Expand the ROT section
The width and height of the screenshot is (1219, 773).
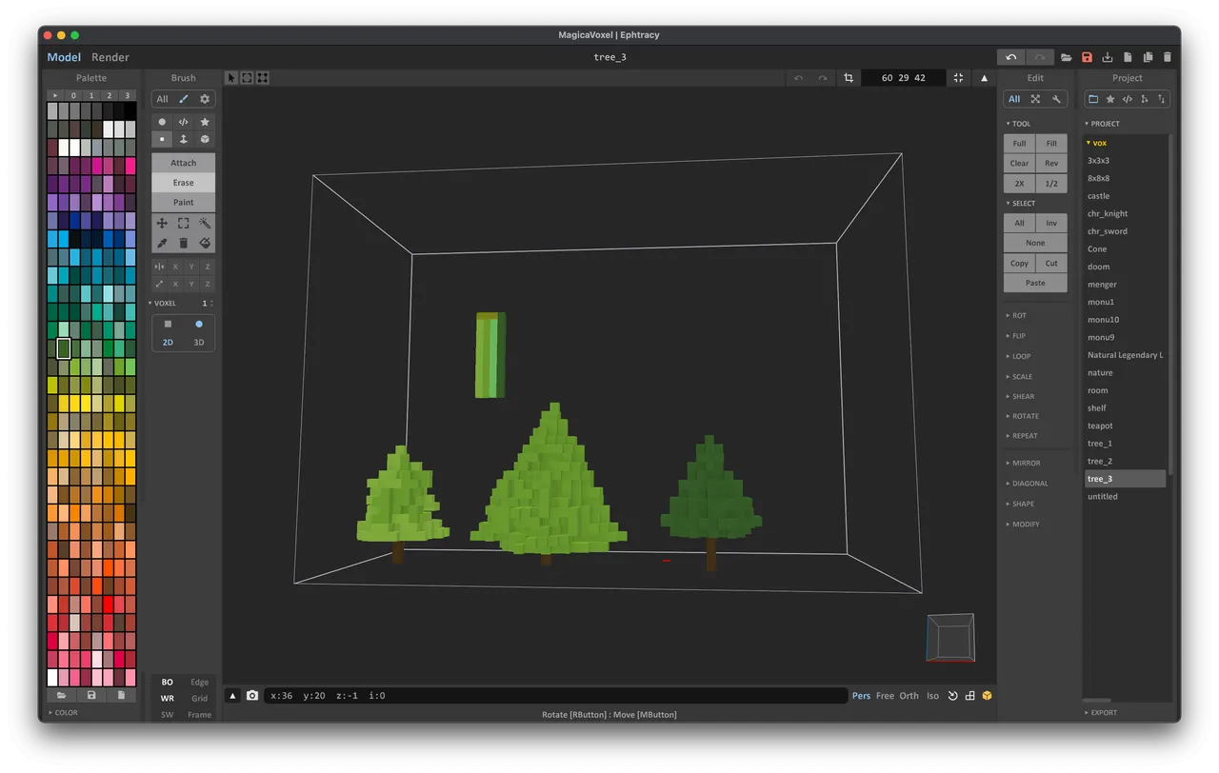click(1017, 316)
